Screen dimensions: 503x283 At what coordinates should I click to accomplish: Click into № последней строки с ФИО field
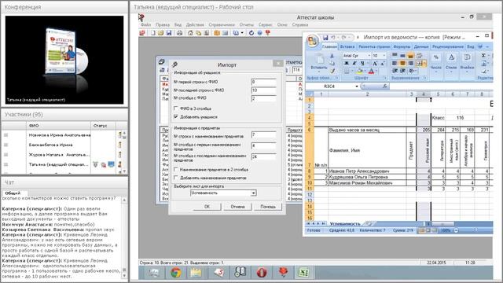264,90
